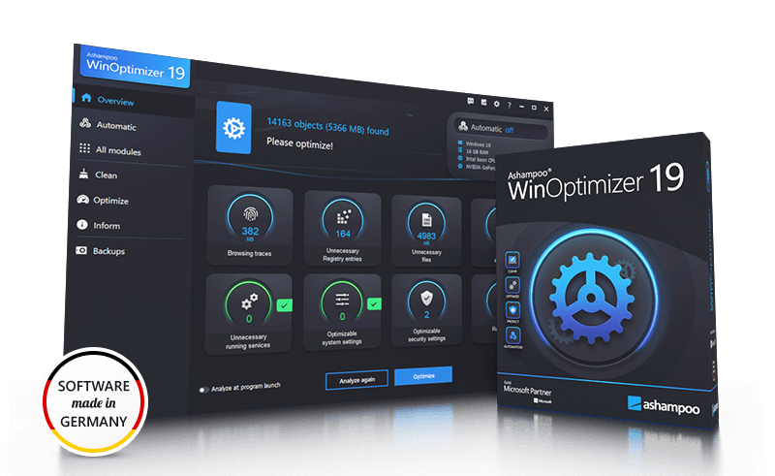Click the '14163 objects (5366 MB) found' text
Screen dimensions: 775x476
pos(327,126)
